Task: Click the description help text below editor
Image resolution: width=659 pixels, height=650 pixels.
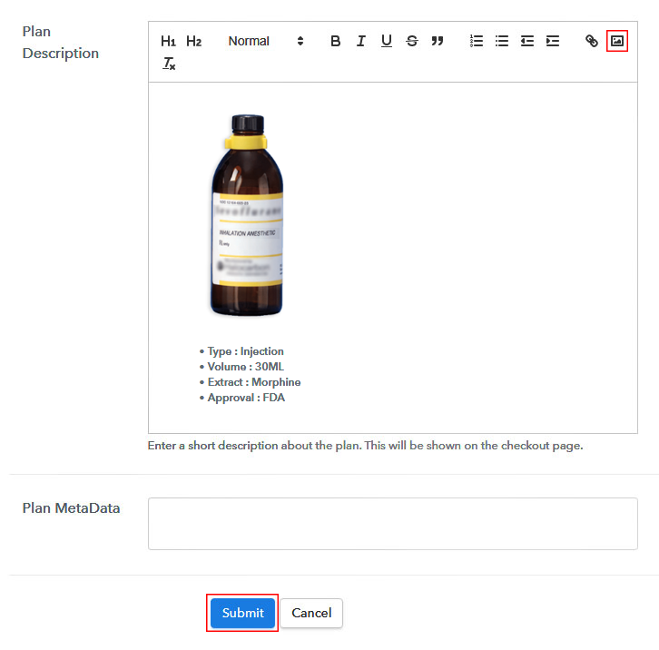Action: 365,446
